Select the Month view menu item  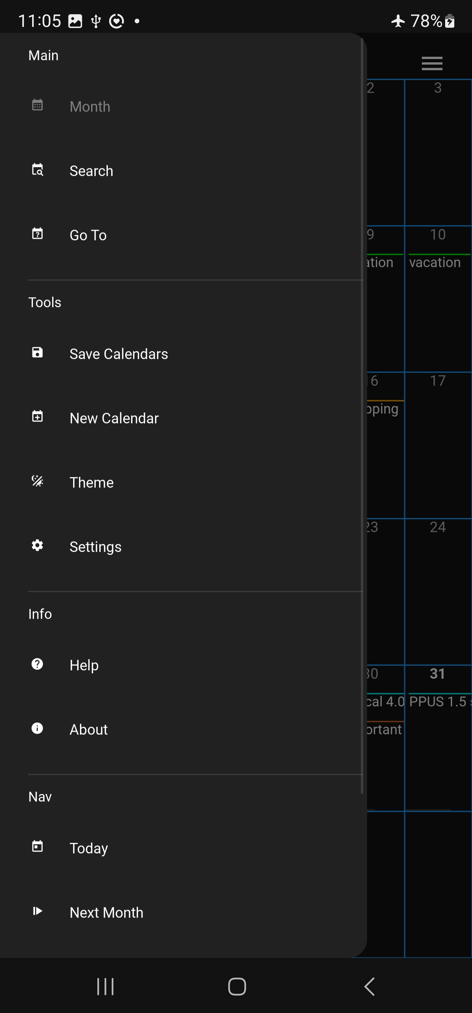click(90, 107)
